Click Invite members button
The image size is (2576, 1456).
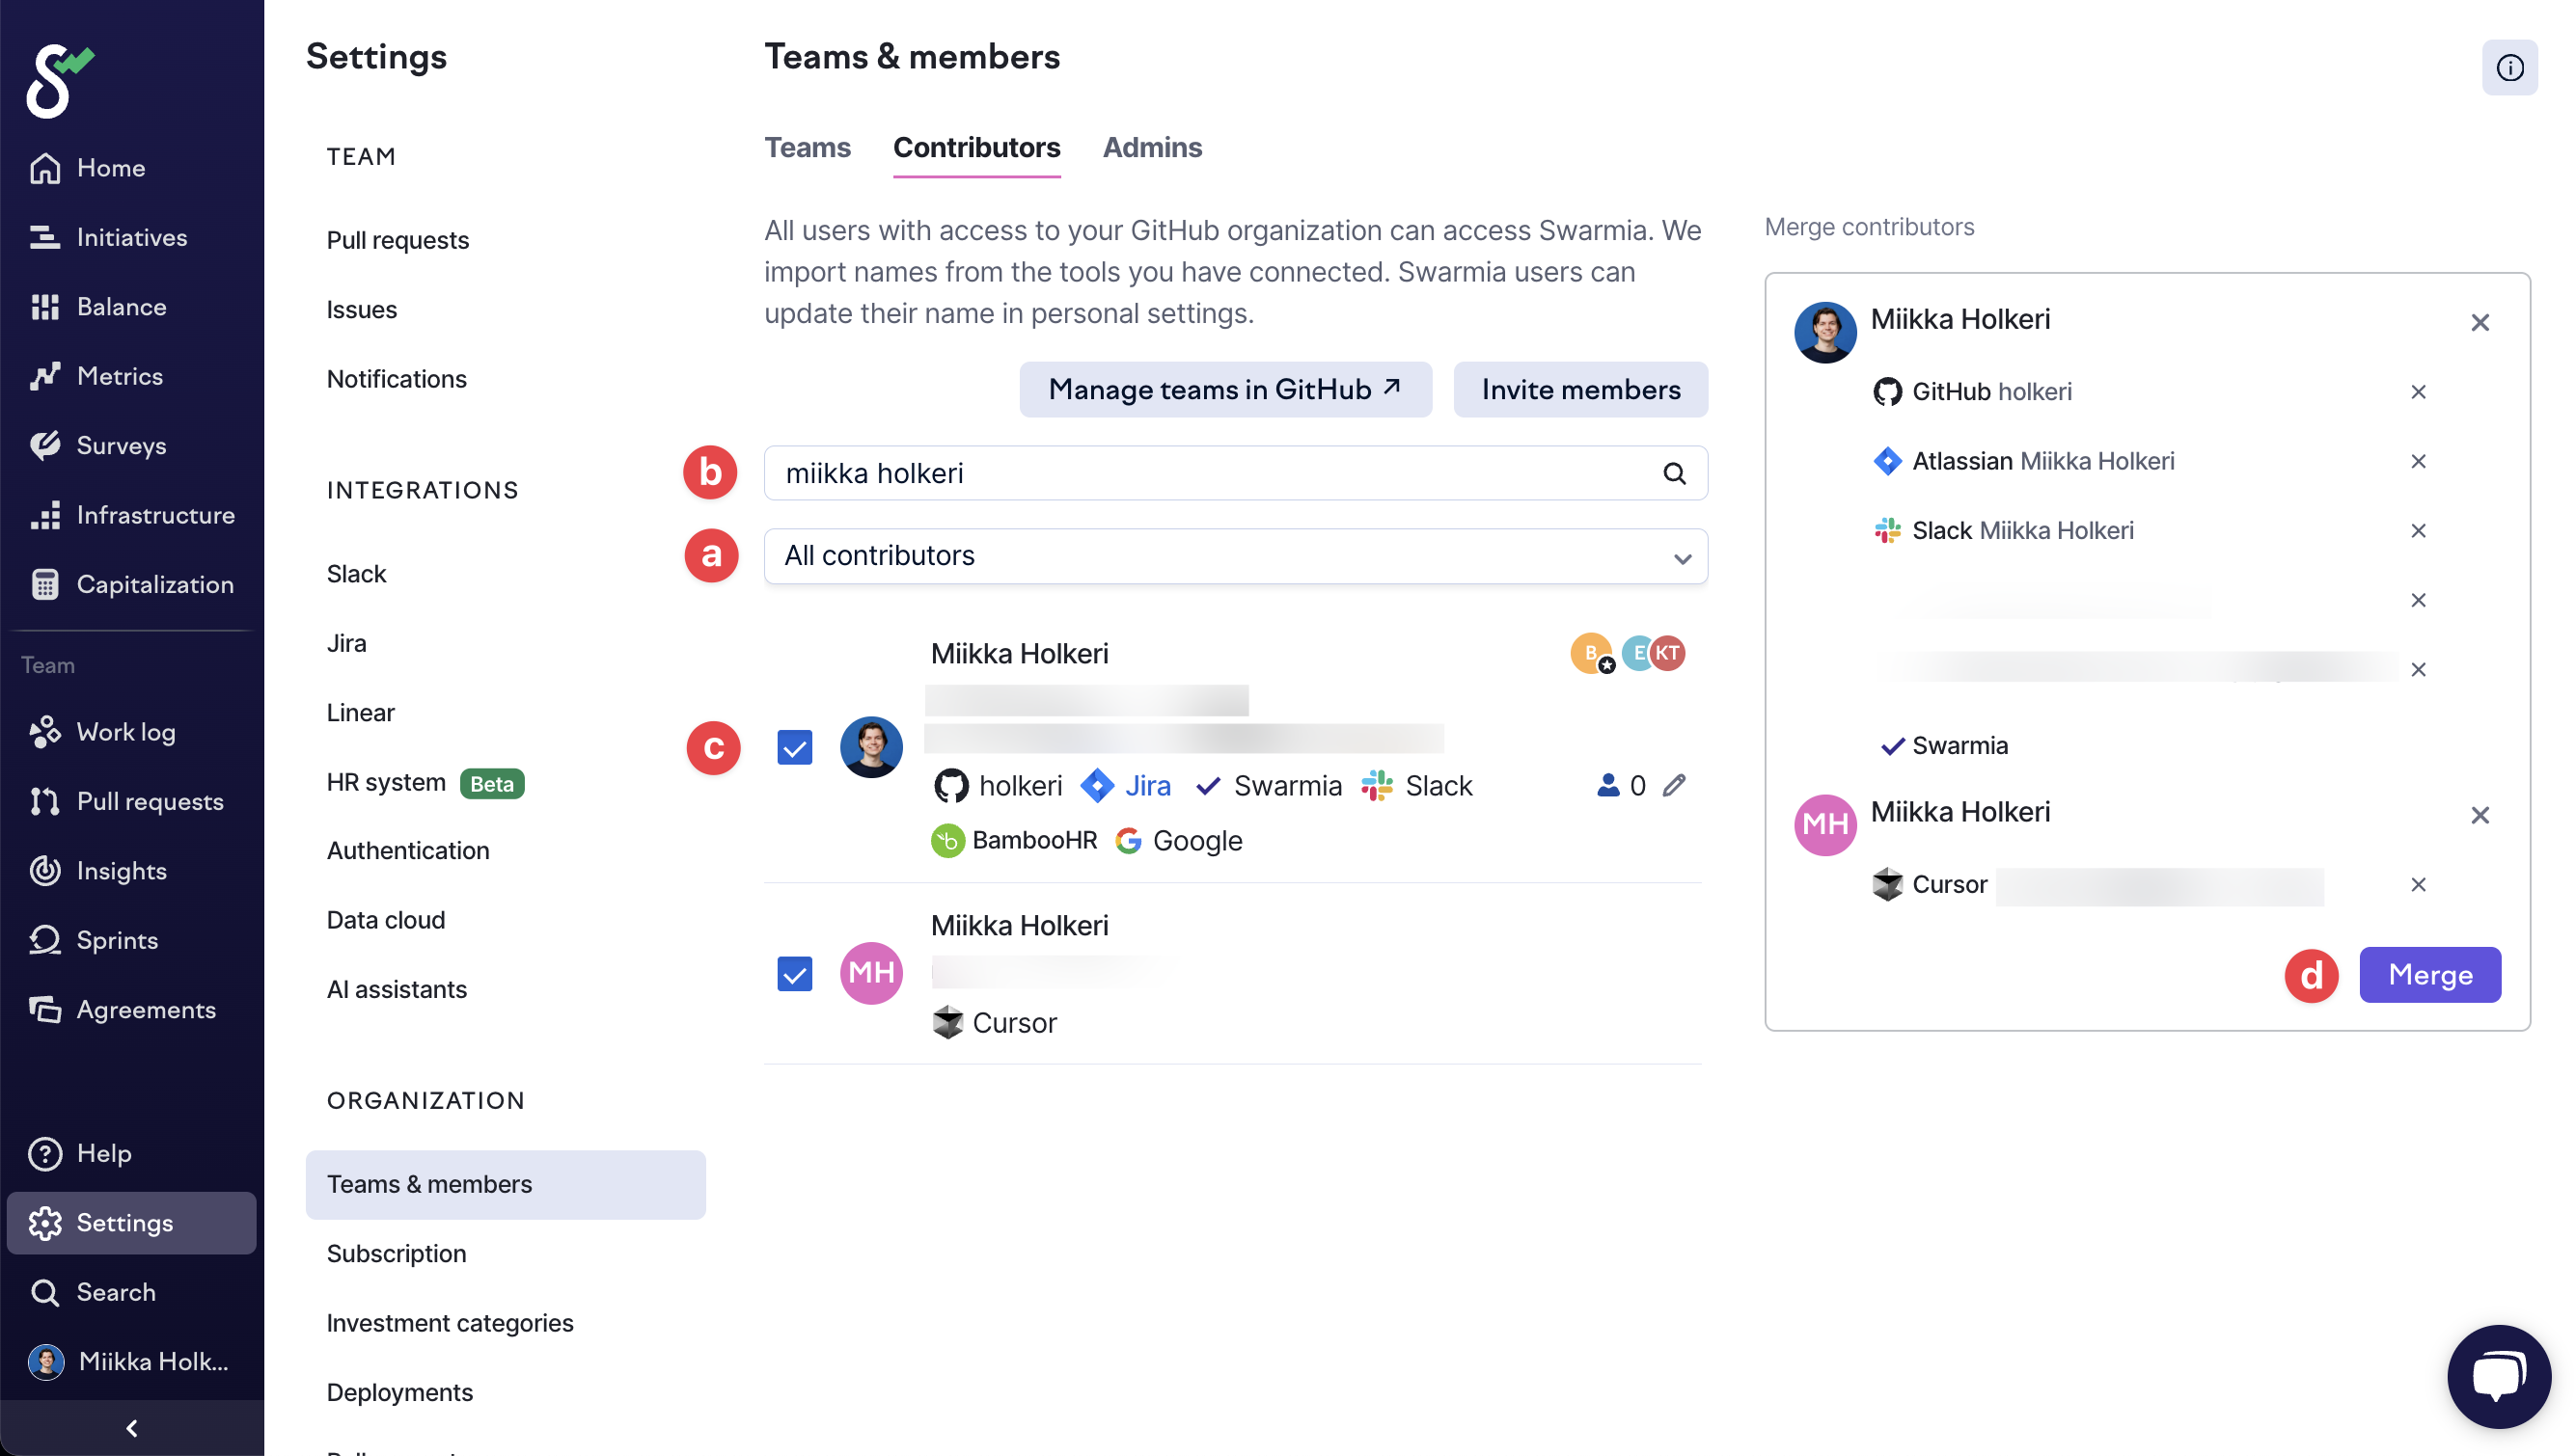(x=1579, y=389)
